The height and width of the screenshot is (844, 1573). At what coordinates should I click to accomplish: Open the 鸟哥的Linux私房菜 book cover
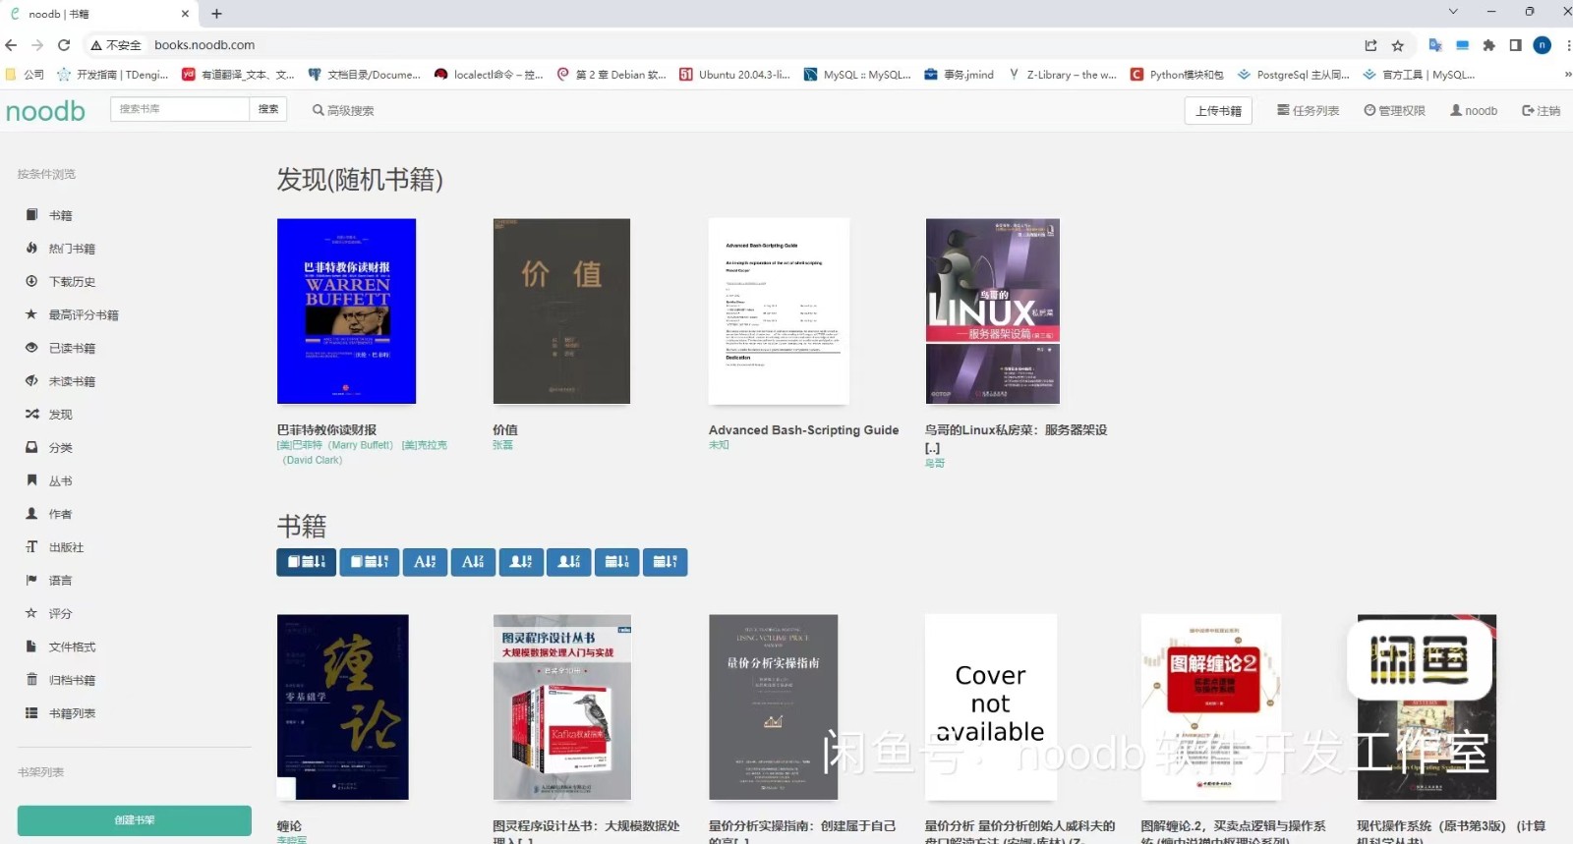pos(993,311)
